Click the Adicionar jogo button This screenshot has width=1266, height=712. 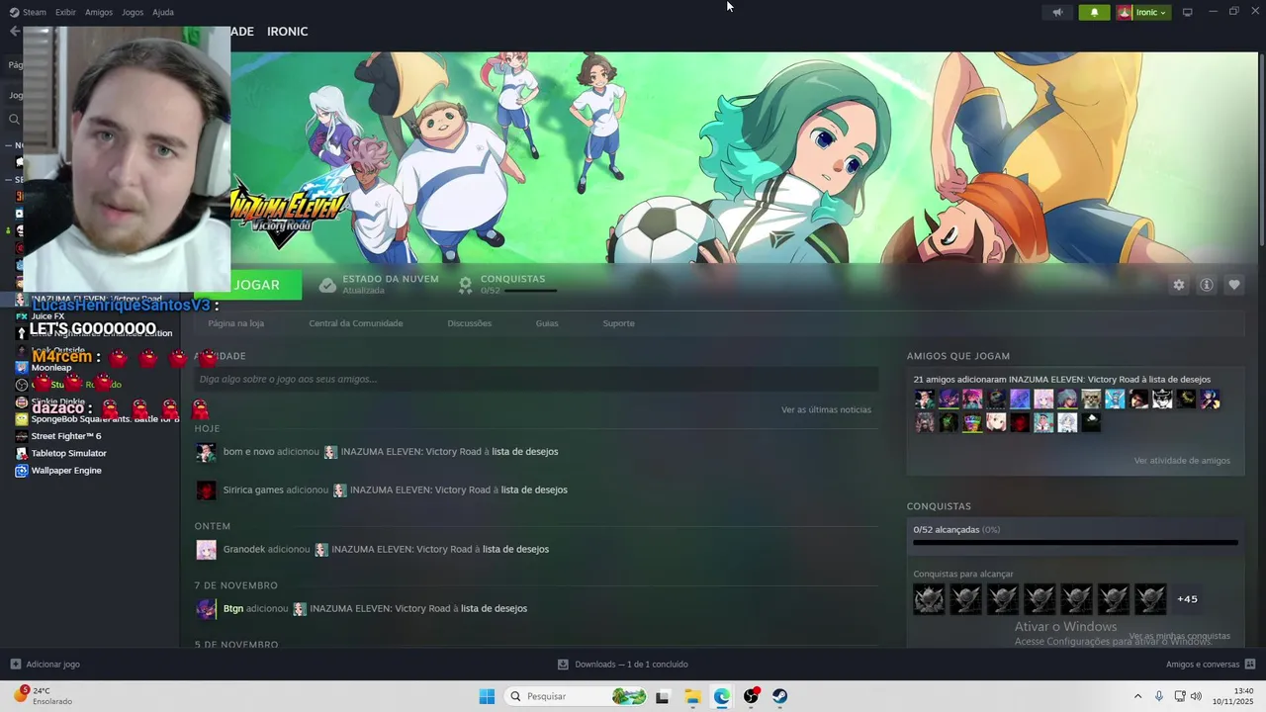45,665
